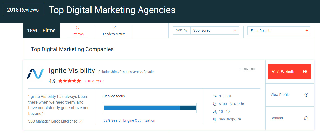Click the Ignite Visibility review quote

point(59,105)
